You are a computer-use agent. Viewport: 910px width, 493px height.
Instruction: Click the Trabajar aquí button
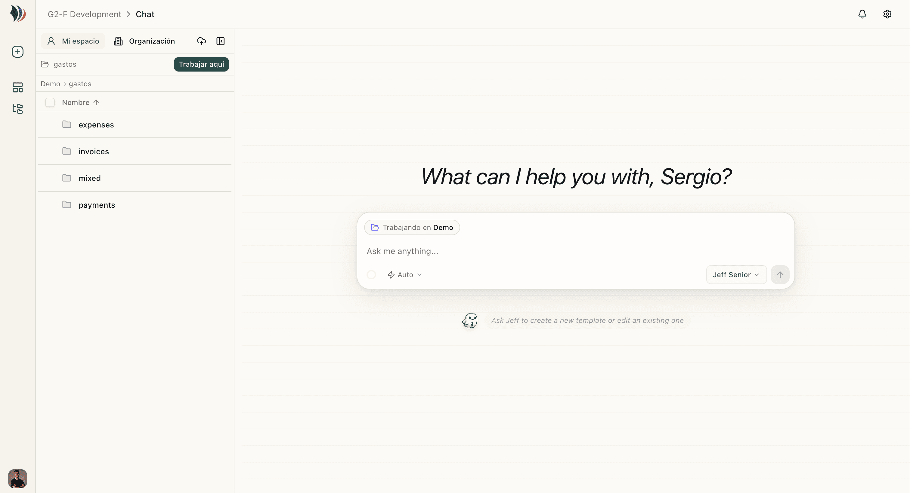201,64
